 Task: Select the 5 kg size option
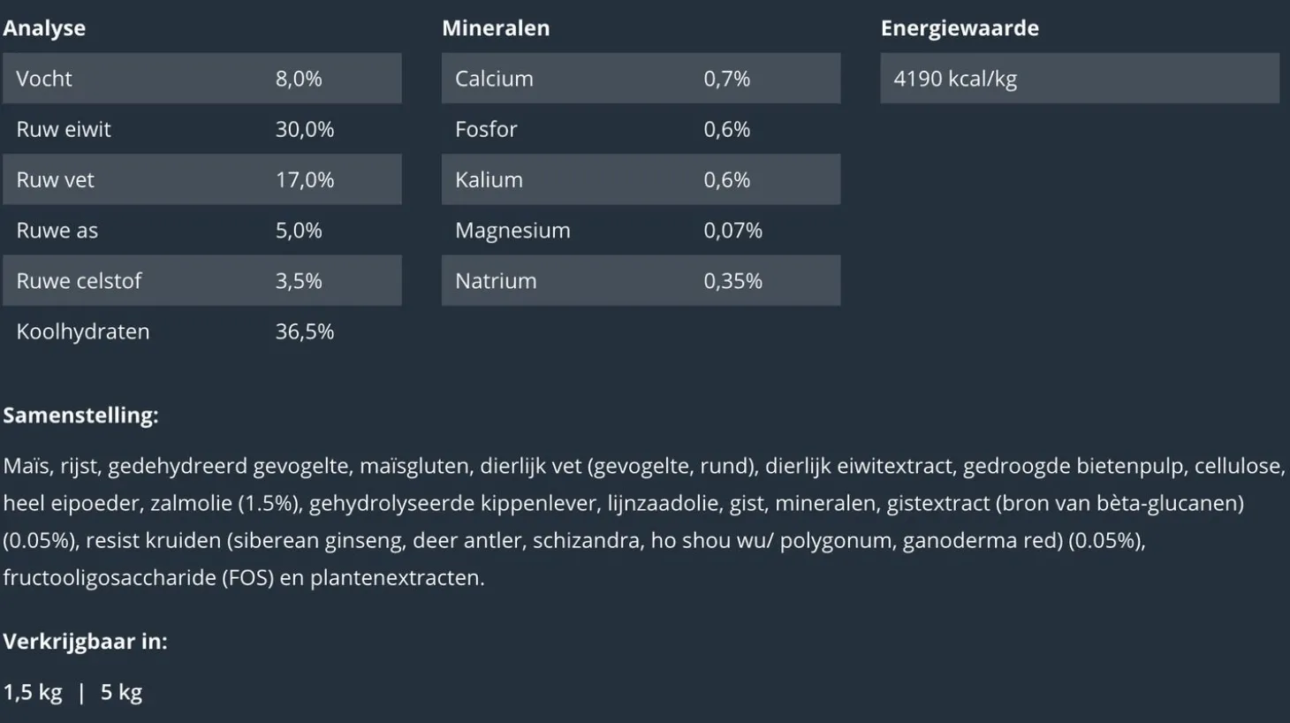[x=121, y=692]
